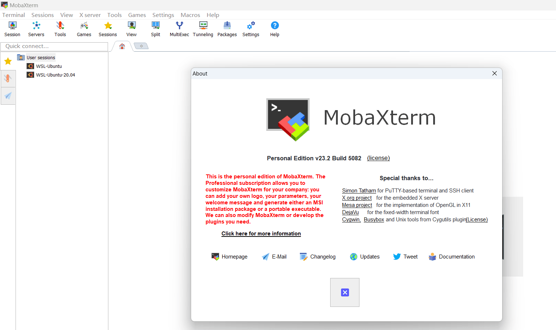Image resolution: width=556 pixels, height=330 pixels.
Task: Open a new tab with the plus tab
Action: point(141,46)
